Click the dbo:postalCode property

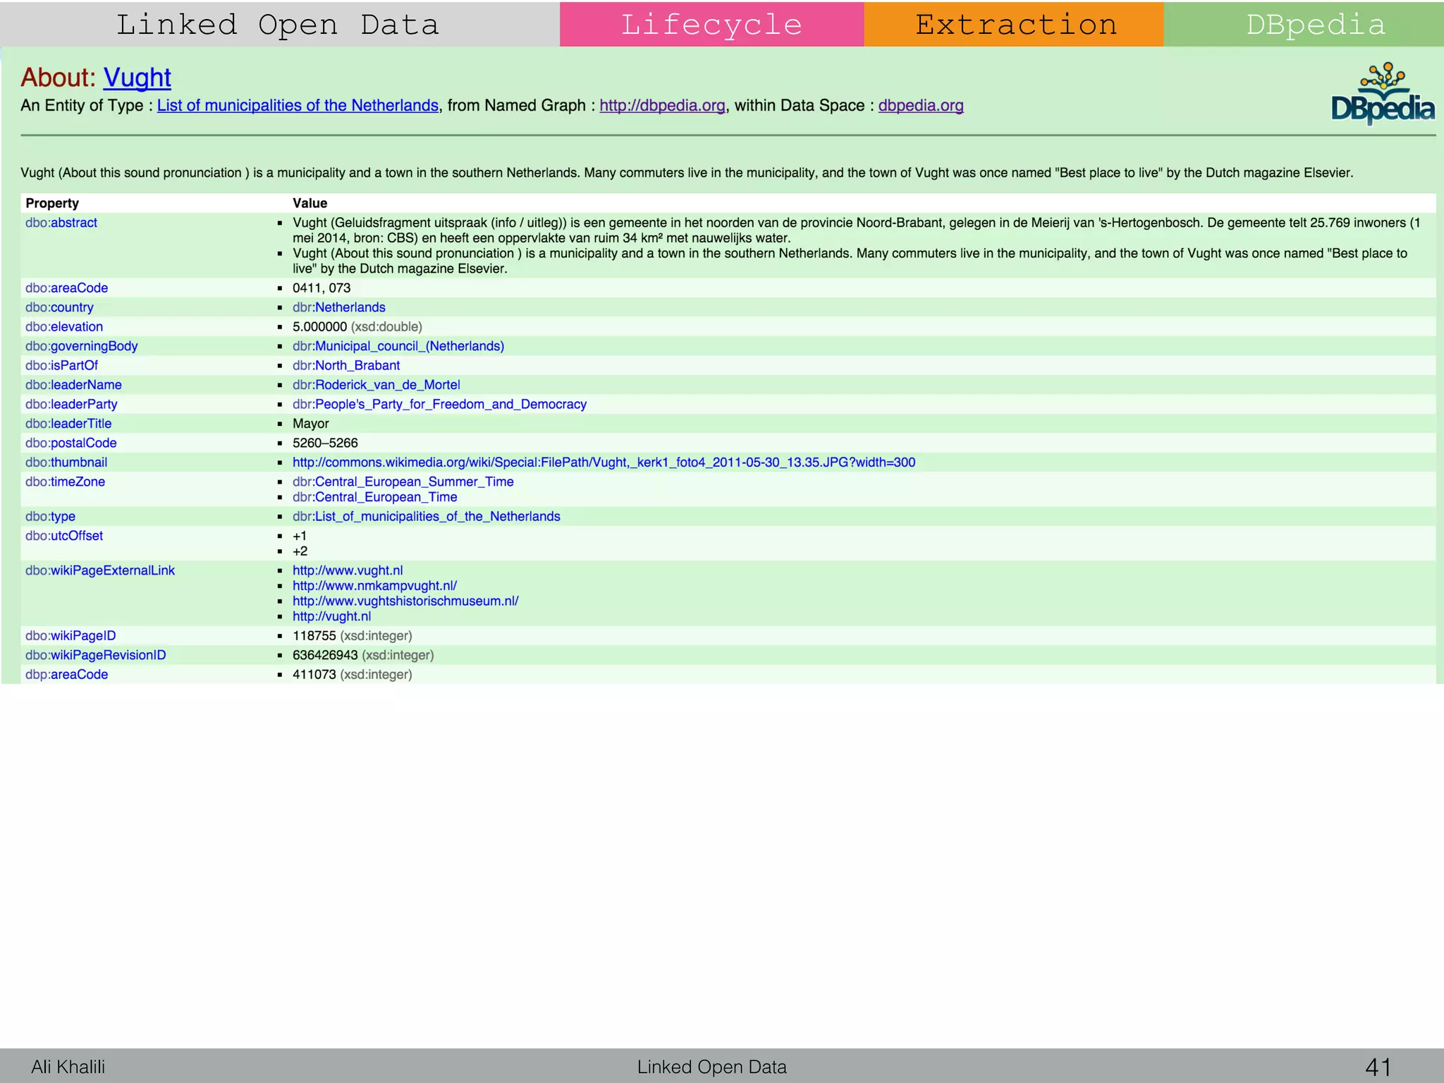(71, 443)
